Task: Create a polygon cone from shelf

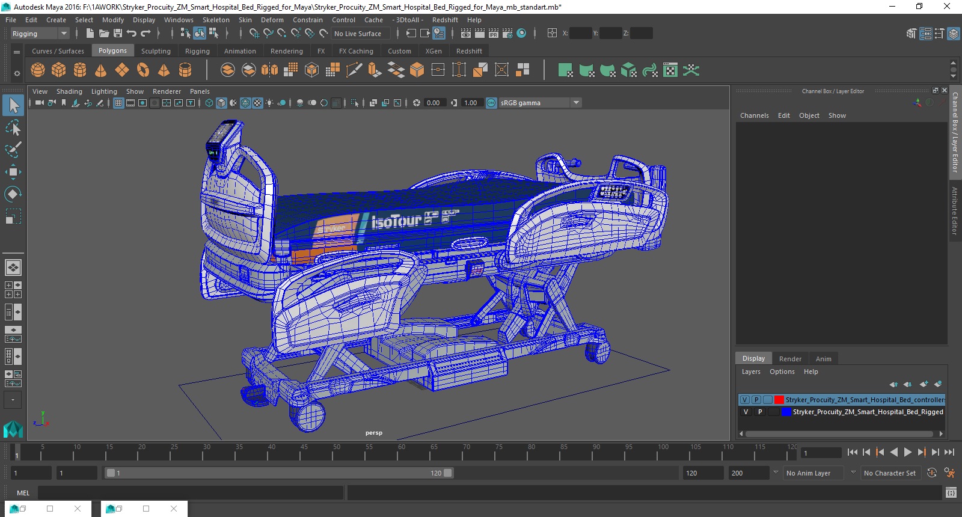Action: click(101, 70)
